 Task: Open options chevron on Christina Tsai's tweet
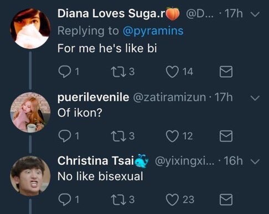[255, 161]
